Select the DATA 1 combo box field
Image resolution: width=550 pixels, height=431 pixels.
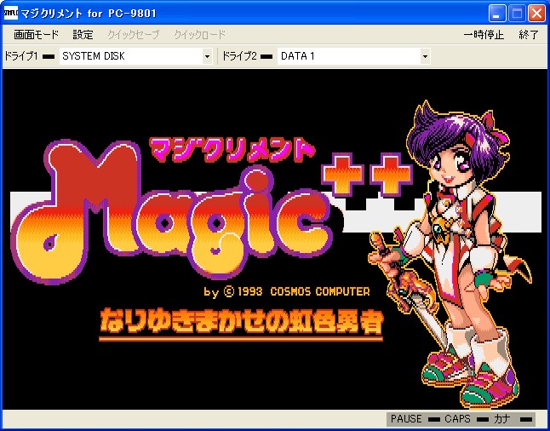pyautogui.click(x=354, y=56)
